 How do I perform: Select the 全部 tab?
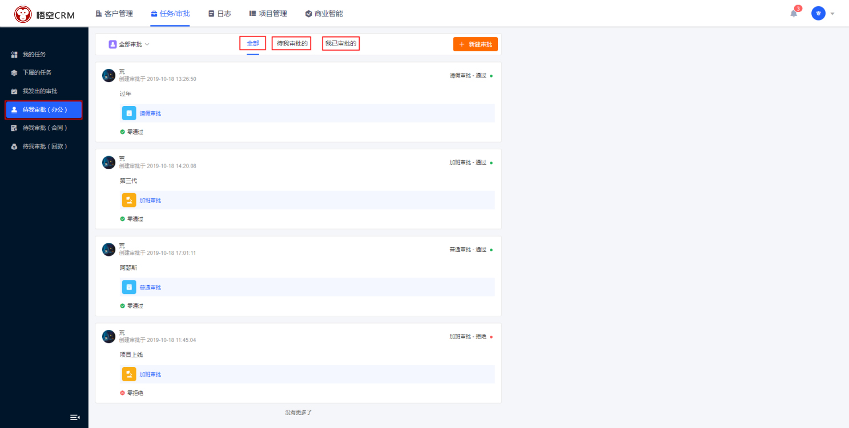point(253,43)
